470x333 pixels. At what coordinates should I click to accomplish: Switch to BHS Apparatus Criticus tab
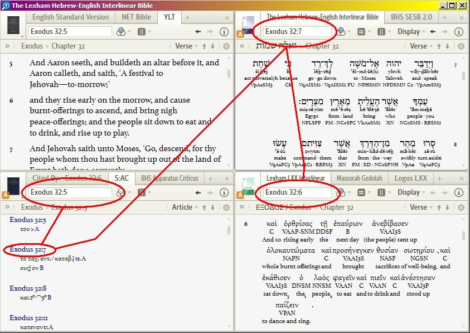169,178
